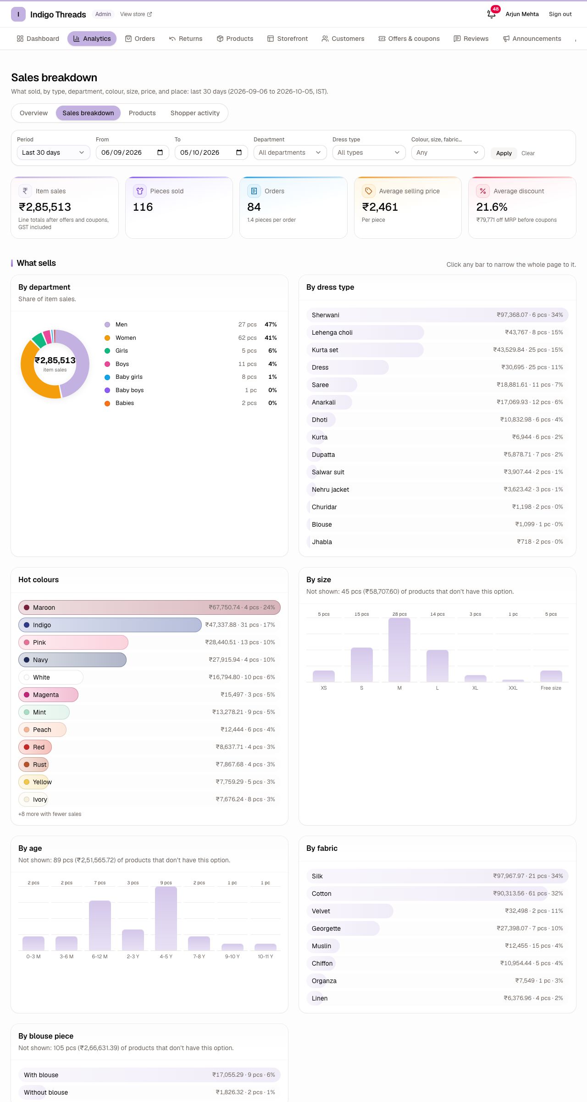The width and height of the screenshot is (587, 1102).
Task: Click the external link icon beside View store
Action: (150, 14)
